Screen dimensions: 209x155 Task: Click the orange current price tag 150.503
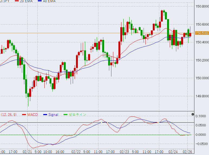click(202, 33)
